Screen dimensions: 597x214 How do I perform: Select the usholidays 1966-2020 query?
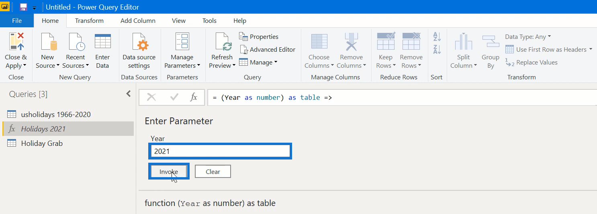click(68, 114)
